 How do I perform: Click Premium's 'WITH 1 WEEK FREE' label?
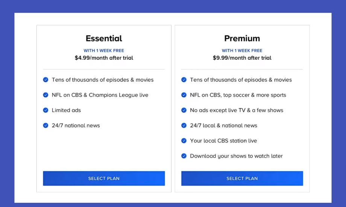point(242,50)
